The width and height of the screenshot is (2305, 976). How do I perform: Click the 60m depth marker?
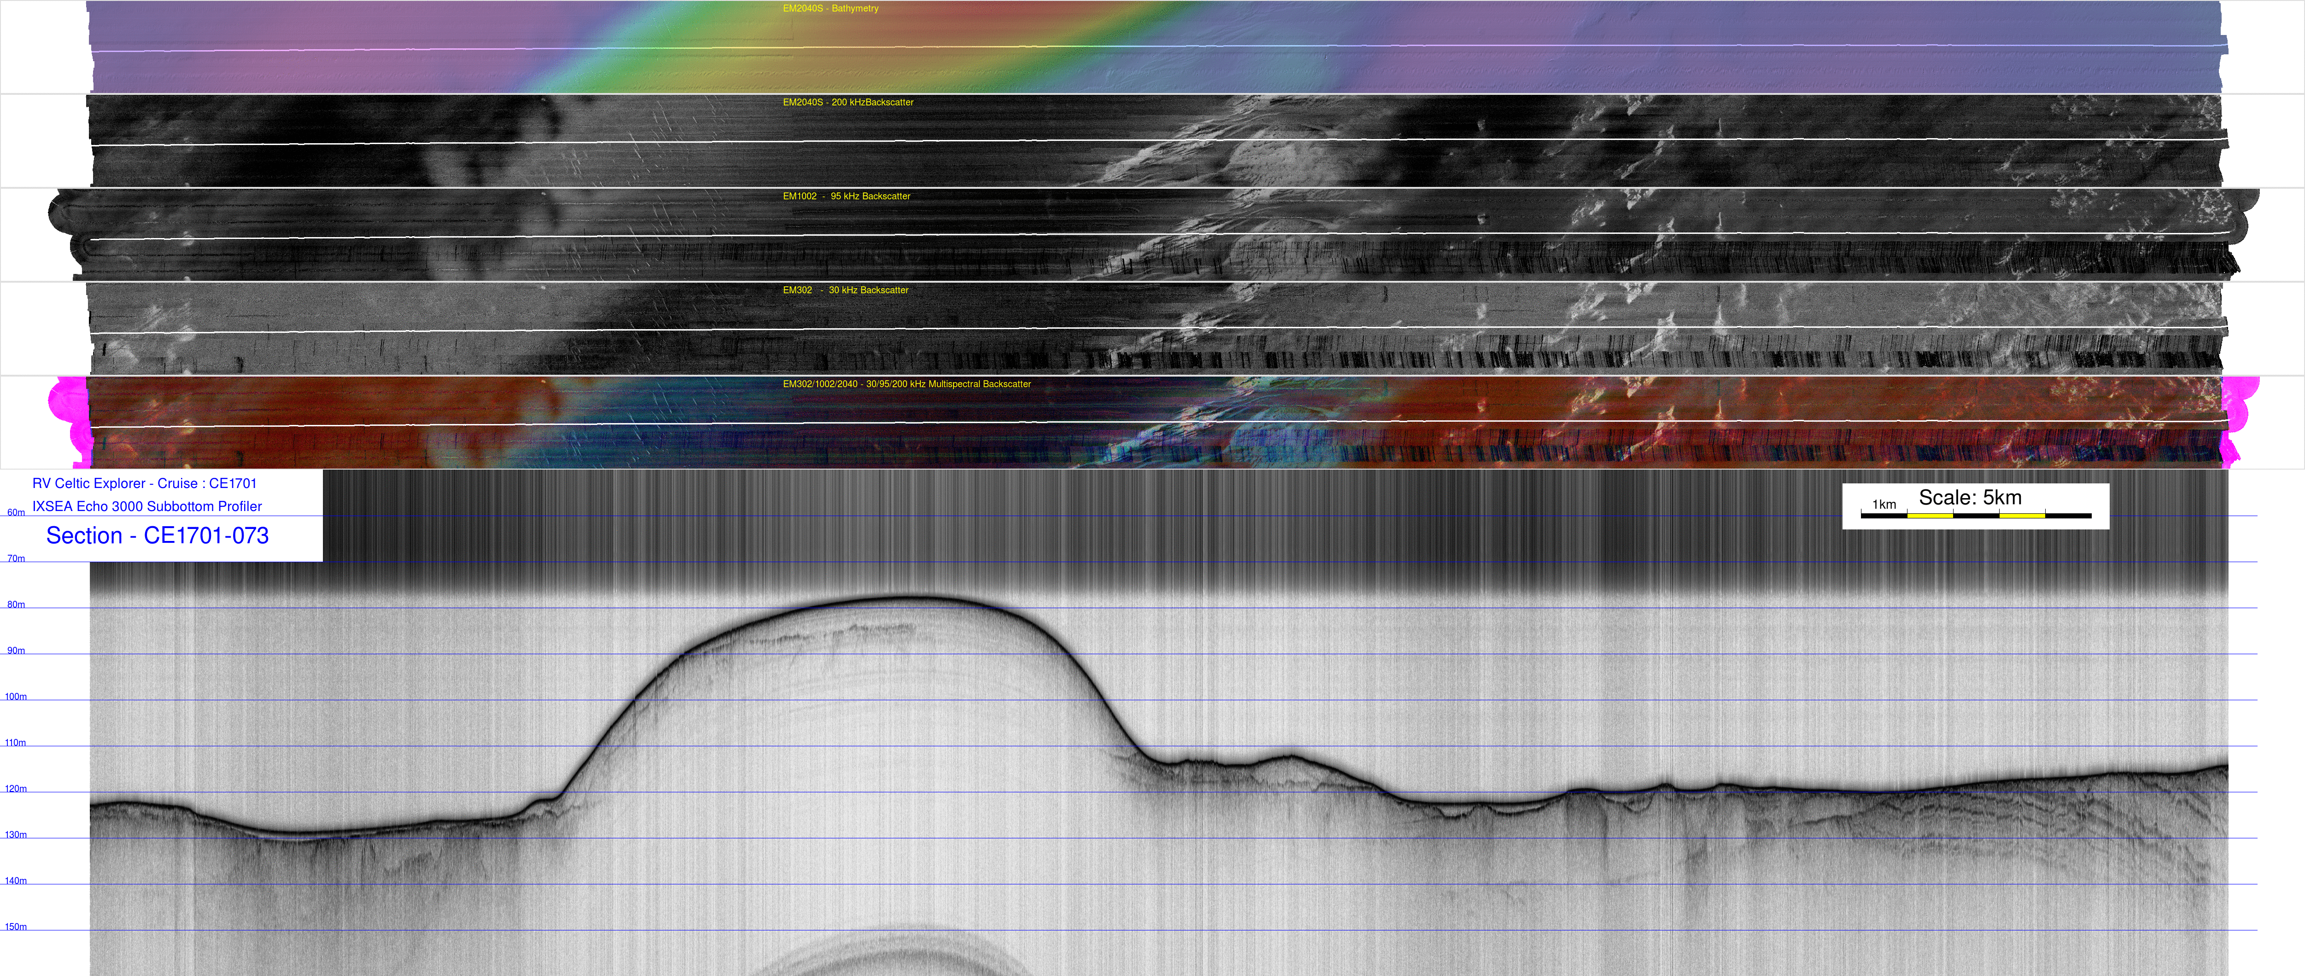click(x=16, y=513)
